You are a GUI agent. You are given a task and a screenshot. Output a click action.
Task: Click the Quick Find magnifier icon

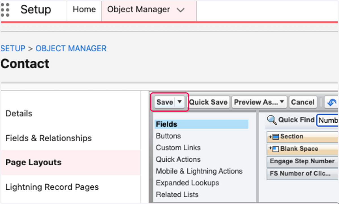click(272, 120)
